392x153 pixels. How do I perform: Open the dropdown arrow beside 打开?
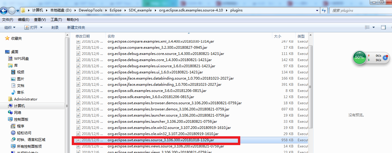(41, 27)
